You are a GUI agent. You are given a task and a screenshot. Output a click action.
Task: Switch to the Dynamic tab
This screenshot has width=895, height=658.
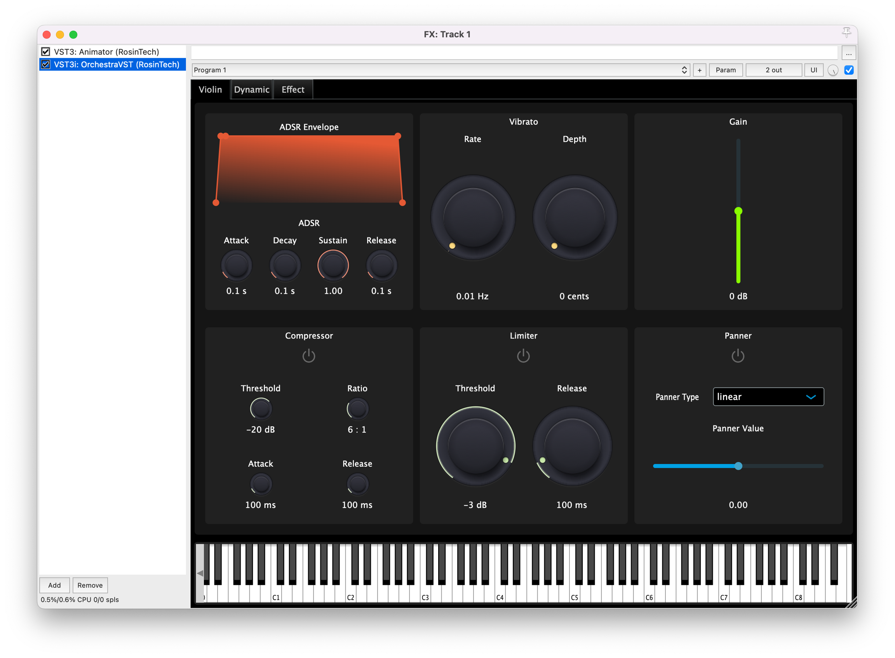click(252, 90)
